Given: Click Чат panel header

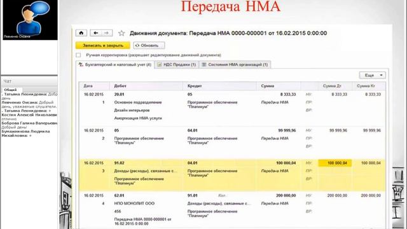Looking at the screenshot, I should (29, 81).
